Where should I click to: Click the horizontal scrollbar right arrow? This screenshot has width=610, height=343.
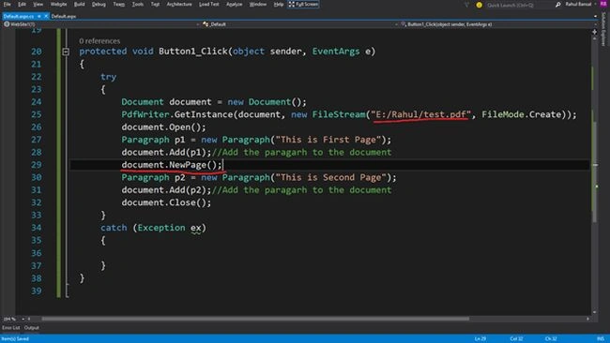[x=587, y=319]
